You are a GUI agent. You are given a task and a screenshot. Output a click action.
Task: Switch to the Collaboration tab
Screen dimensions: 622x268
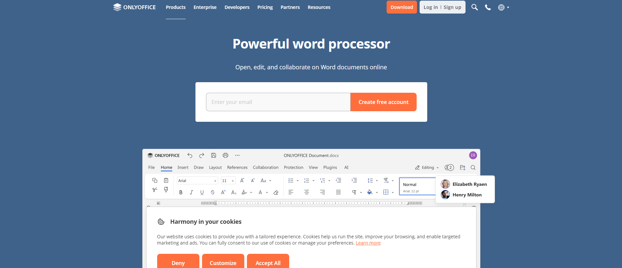266,167
